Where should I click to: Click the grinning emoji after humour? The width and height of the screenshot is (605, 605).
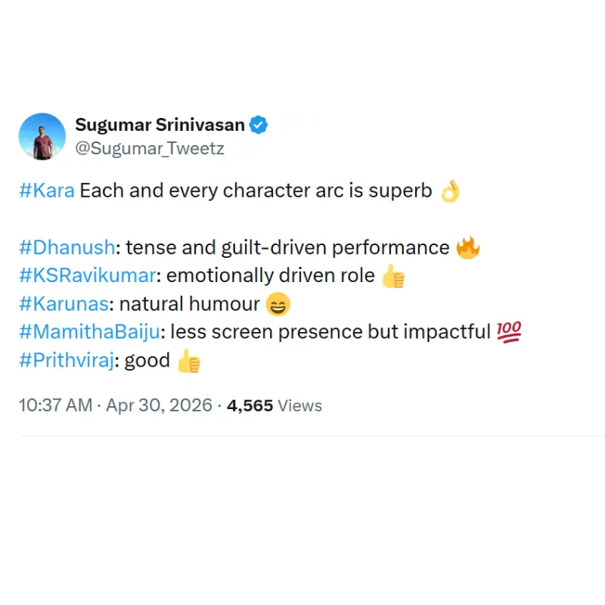point(278,304)
